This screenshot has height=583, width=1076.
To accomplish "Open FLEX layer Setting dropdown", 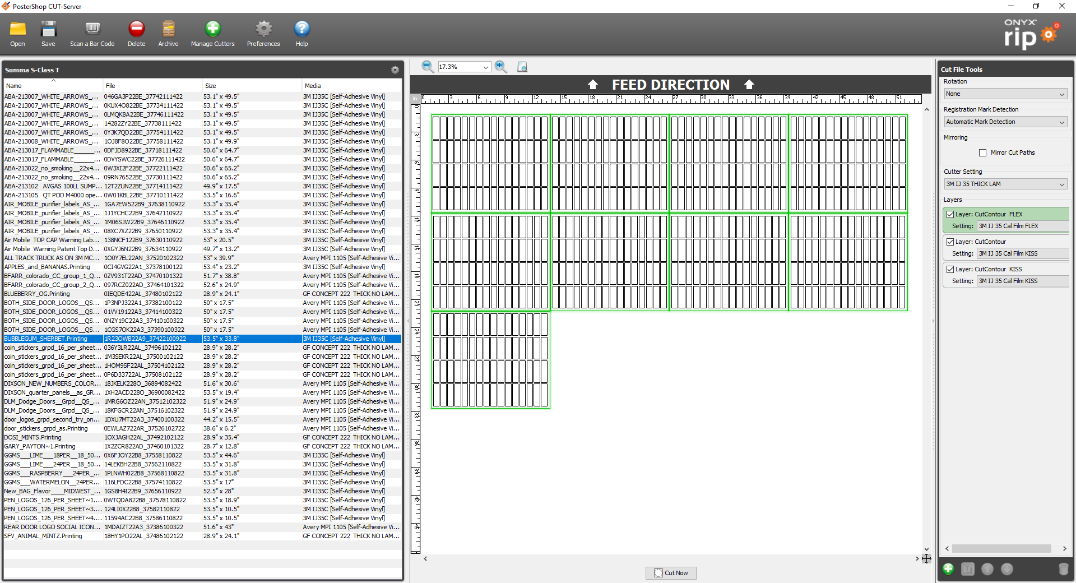I will tap(1023, 226).
